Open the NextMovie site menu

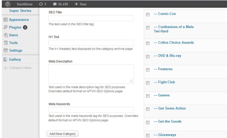pos(24,4)
